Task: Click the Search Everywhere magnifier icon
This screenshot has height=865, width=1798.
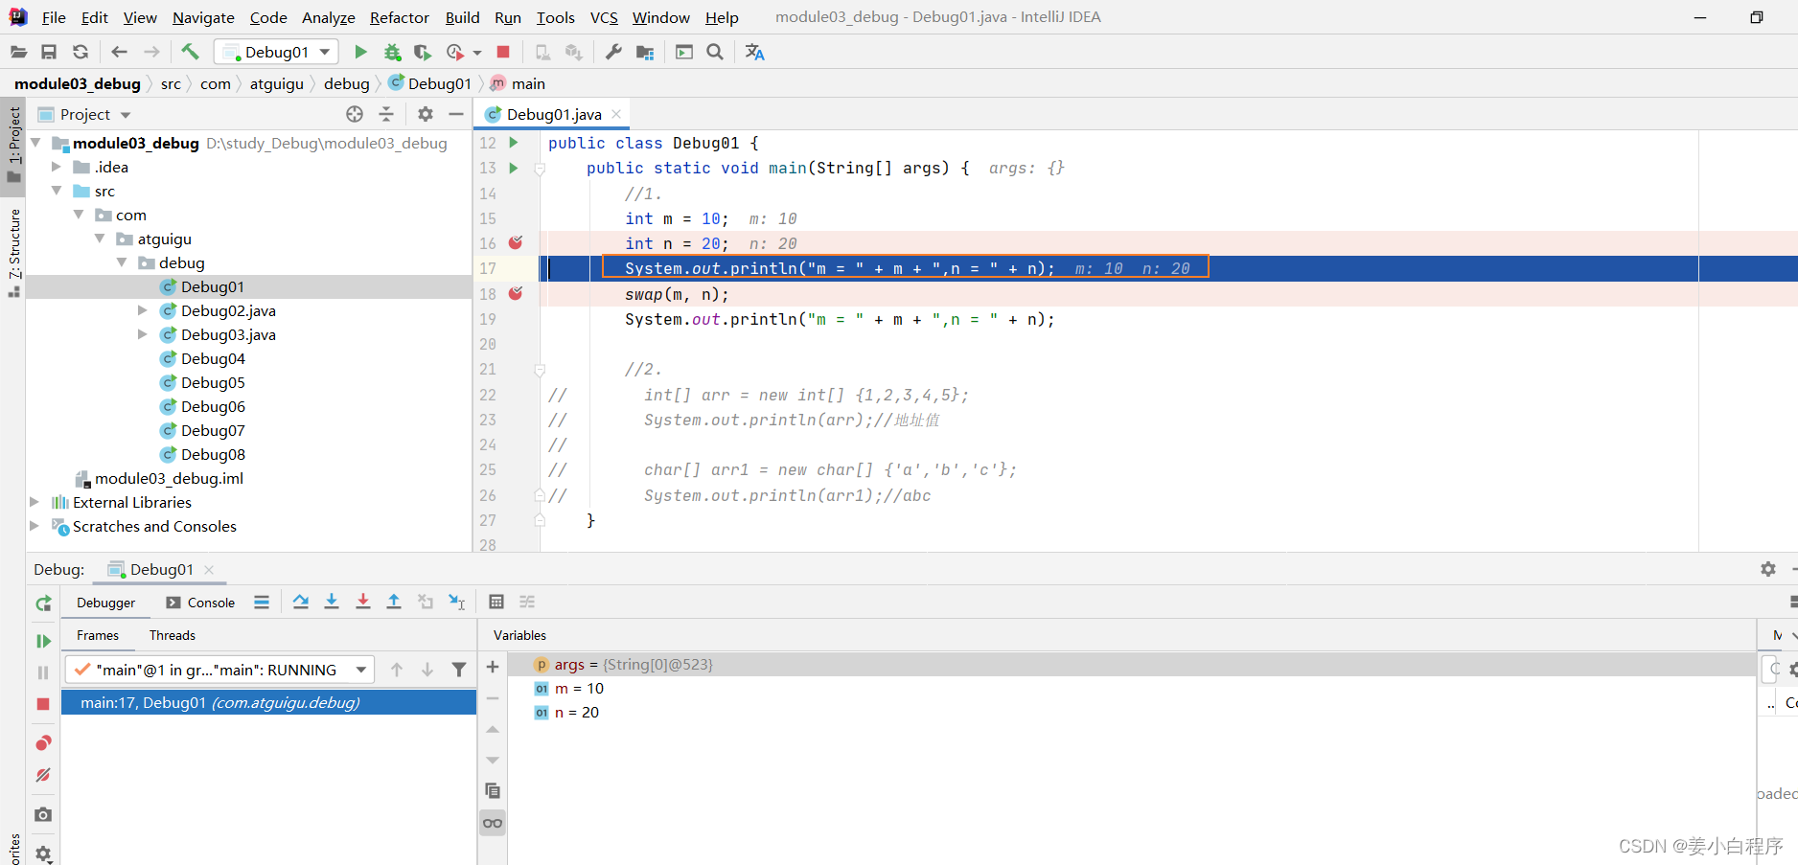Action: coord(715,52)
